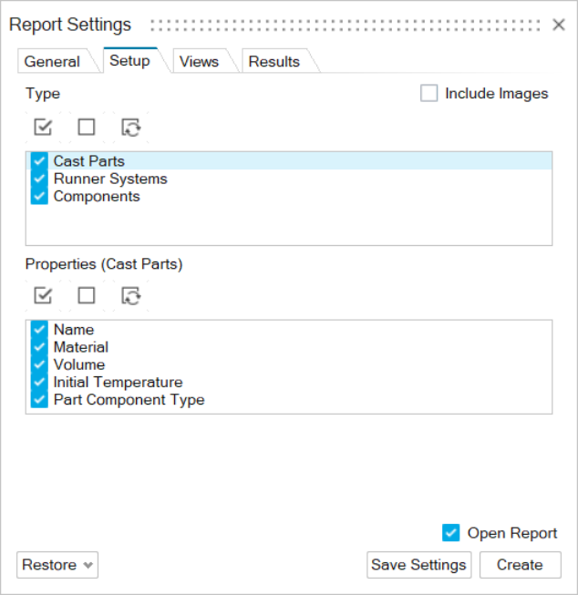Uncheck the Cast Parts checkbox
The image size is (578, 595).
point(39,161)
